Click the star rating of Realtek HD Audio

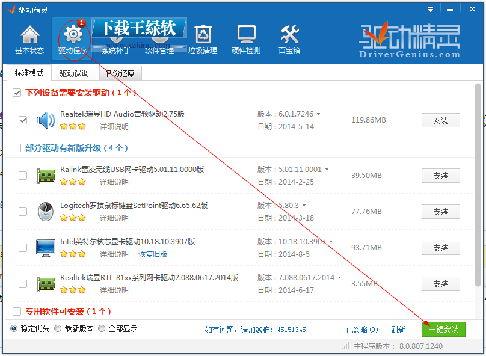[73, 126]
